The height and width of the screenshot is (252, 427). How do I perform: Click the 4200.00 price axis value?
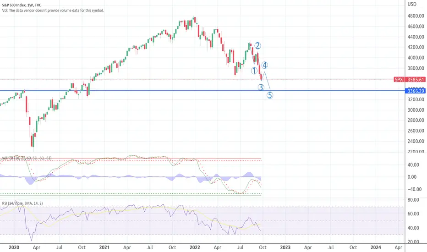point(416,47)
